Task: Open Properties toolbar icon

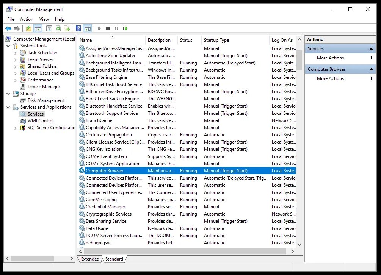Action: [49, 29]
